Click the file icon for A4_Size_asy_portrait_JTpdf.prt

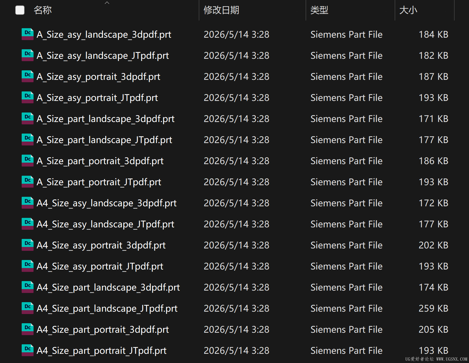click(x=28, y=266)
